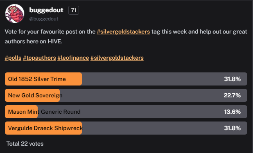
Task: Click the reputation badge showing 71
Action: (x=74, y=10)
